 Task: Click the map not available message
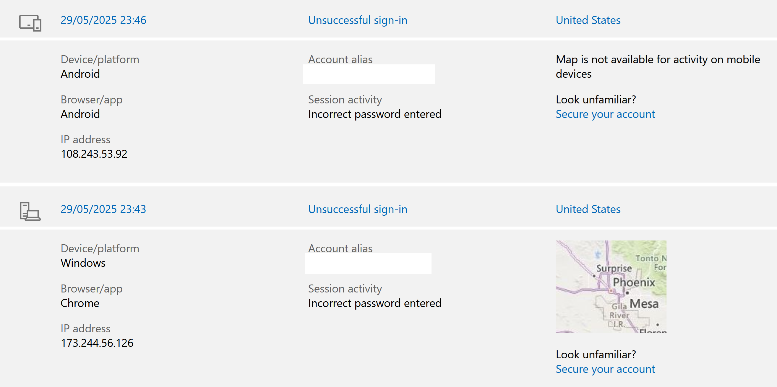(658, 66)
